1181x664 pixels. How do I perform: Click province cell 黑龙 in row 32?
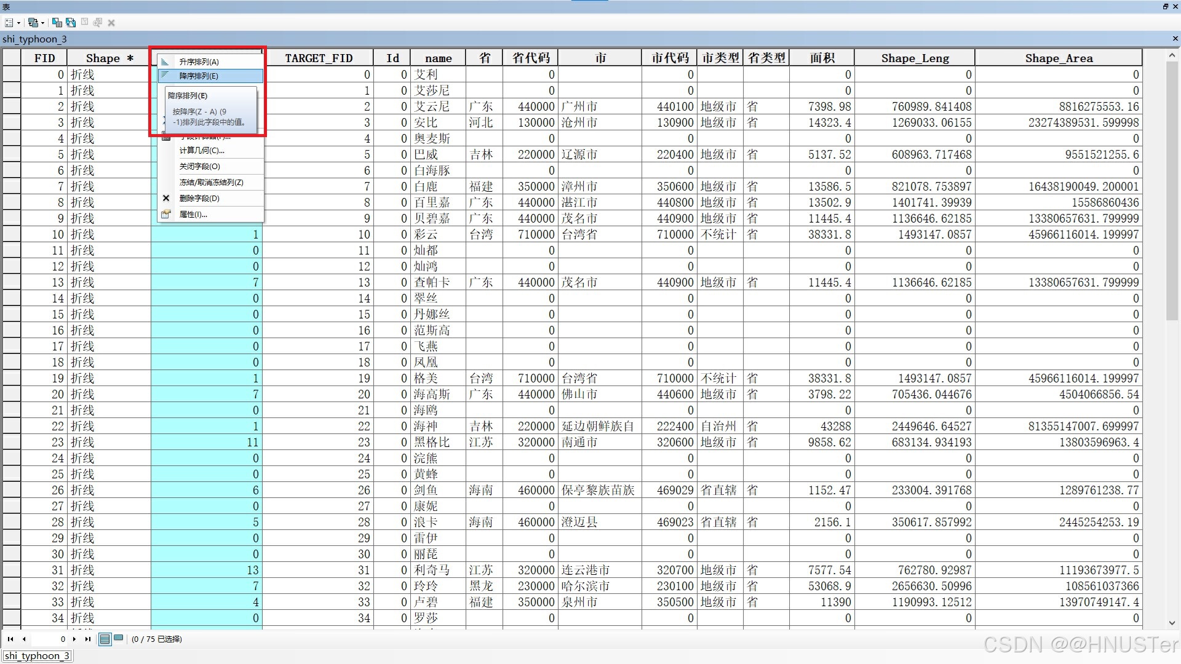(x=484, y=586)
